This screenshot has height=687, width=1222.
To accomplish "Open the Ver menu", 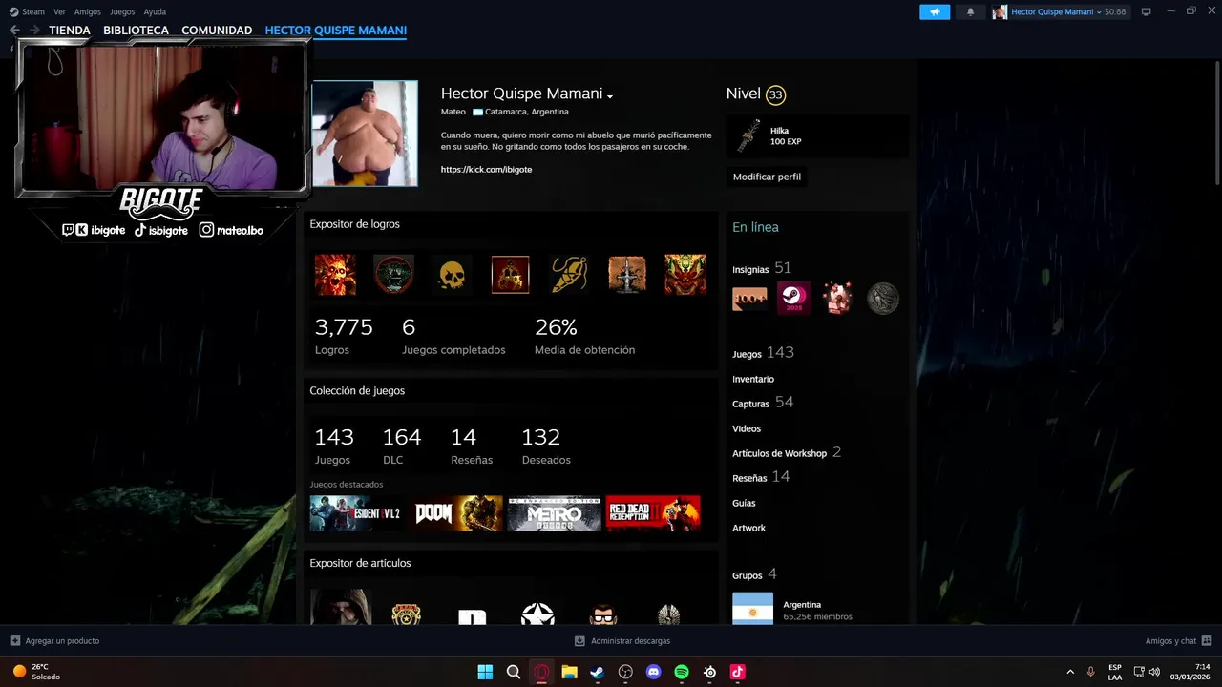I will pos(59,12).
